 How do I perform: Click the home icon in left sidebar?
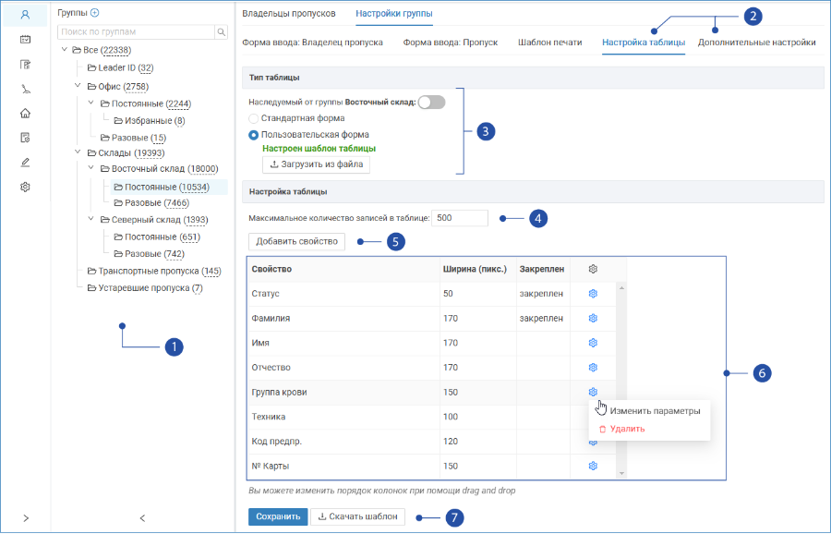point(25,113)
